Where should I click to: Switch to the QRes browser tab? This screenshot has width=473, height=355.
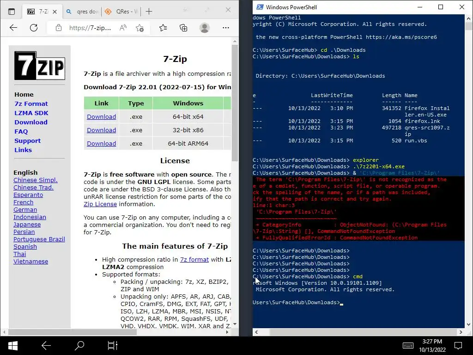tap(121, 12)
